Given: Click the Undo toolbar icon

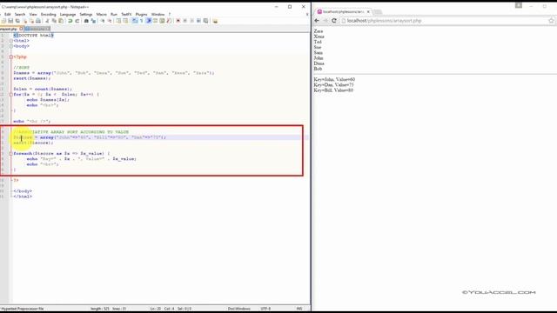Looking at the screenshot, I should coord(70,21).
